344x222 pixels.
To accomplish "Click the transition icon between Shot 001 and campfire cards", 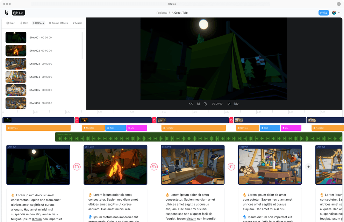I will 77,167.
